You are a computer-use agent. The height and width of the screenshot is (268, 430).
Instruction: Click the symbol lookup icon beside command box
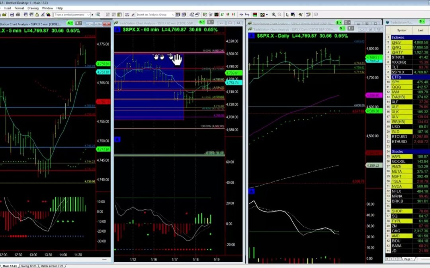(x=98, y=15)
